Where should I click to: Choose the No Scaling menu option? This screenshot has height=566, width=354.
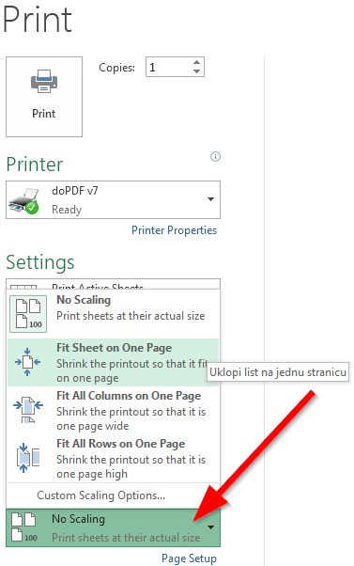tap(113, 314)
